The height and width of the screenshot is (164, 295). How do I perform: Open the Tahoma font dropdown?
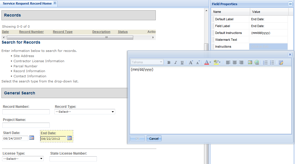(147, 62)
